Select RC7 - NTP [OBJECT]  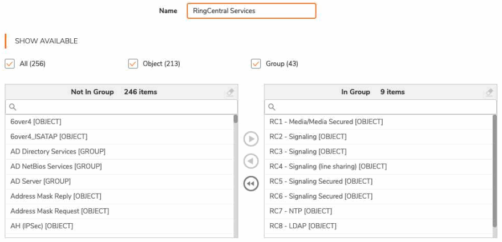tap(378, 211)
